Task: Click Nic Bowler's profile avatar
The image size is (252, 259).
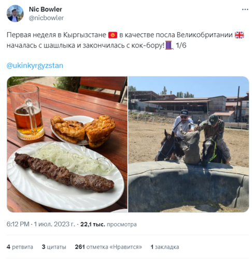Action: pos(15,13)
